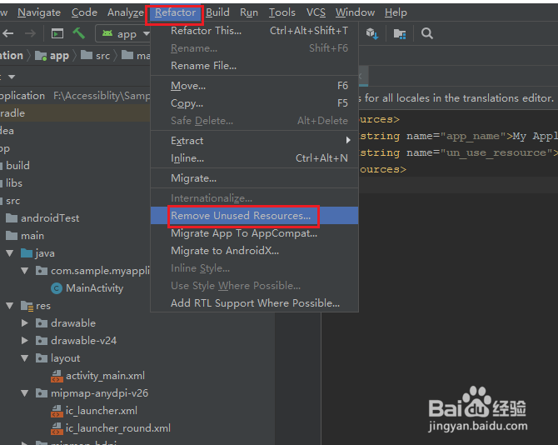558x445 pixels.
Task: Expand the Extract submenu
Action: tap(254, 141)
